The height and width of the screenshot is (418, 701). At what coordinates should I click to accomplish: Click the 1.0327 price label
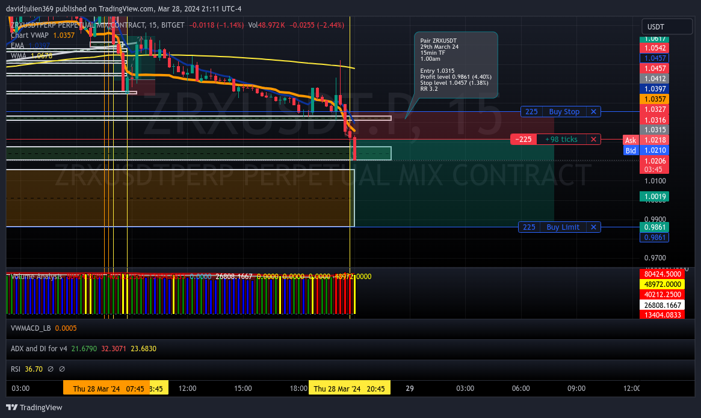[x=655, y=109]
